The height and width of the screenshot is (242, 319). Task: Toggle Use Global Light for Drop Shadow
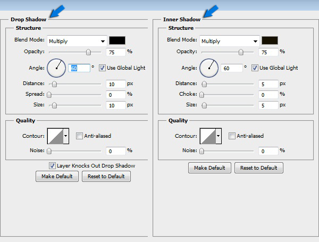click(102, 68)
